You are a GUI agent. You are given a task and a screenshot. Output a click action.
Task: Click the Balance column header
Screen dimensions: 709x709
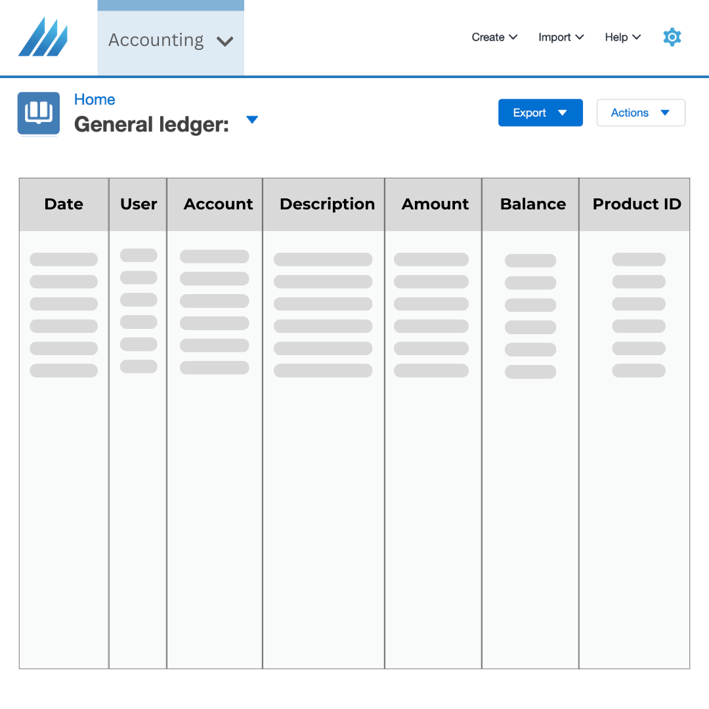tap(530, 204)
